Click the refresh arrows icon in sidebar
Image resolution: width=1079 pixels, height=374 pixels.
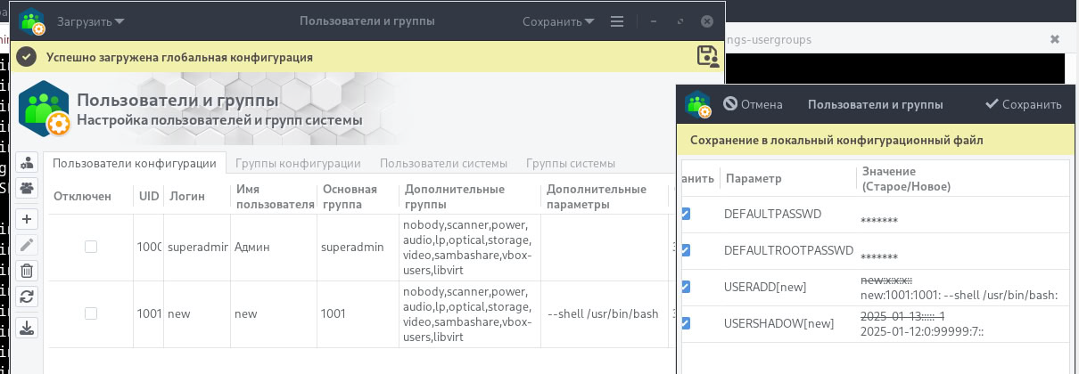tap(28, 297)
